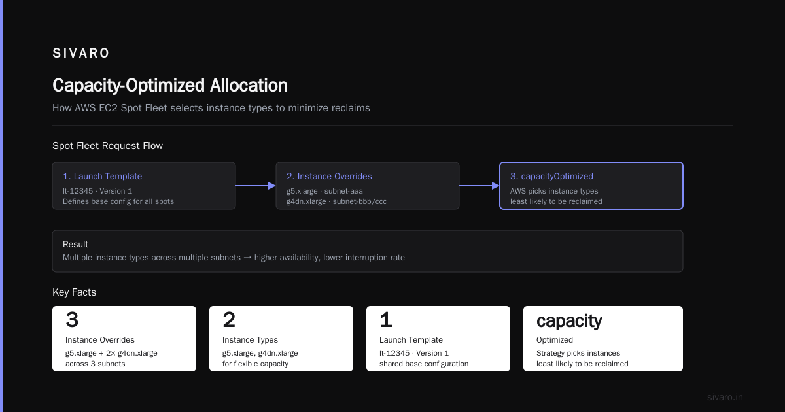Click "lt-12345 · Version 1" in the Key Facts card

tap(414, 353)
